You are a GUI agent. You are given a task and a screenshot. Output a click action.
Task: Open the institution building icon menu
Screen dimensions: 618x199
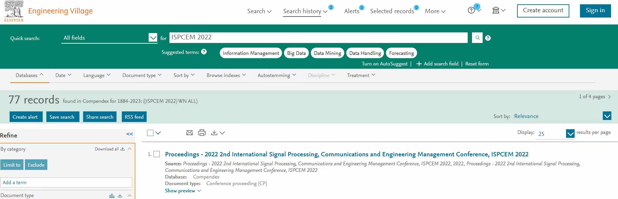[499, 11]
